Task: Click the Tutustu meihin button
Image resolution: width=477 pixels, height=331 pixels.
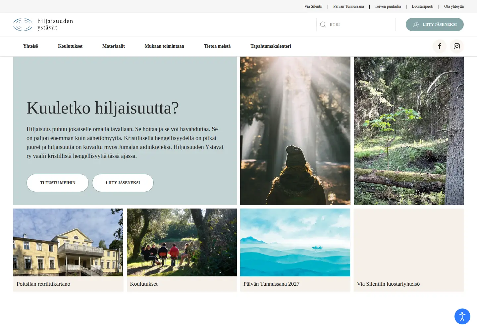Action: coord(58,183)
